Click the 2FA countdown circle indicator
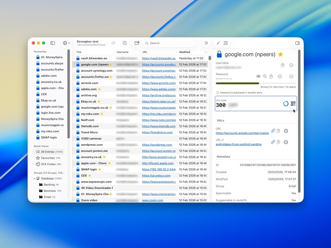Screen dimensions: 331x248 click(x=285, y=103)
